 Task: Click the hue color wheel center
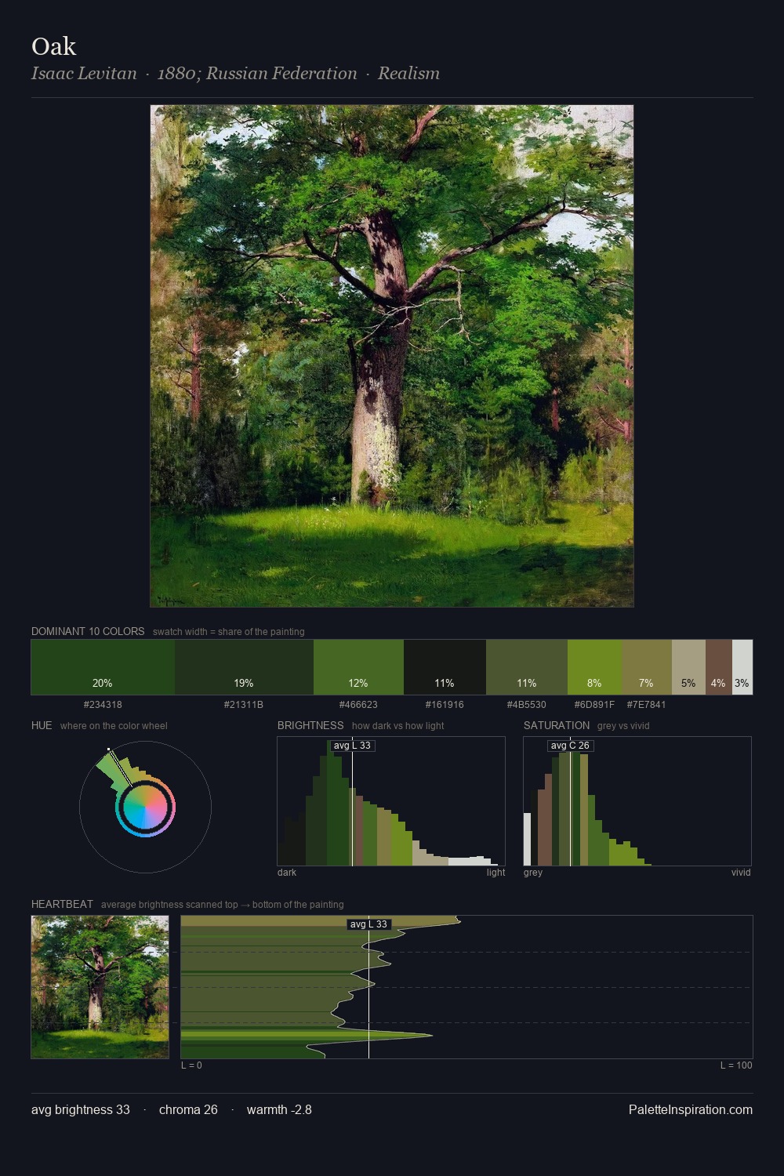[145, 808]
